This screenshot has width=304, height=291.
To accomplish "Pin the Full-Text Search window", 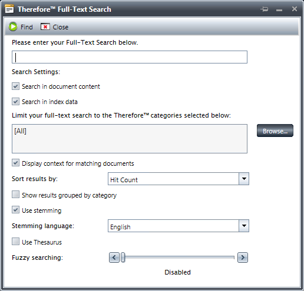I will coord(265,9).
